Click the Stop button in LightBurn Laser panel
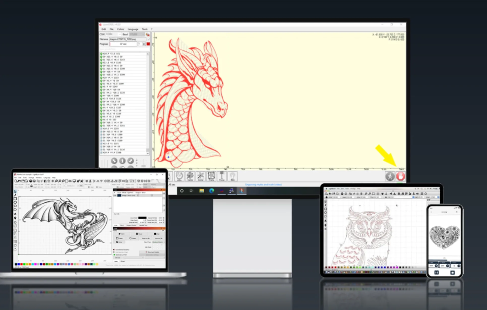The width and height of the screenshot is (487, 310). [x=156, y=234]
